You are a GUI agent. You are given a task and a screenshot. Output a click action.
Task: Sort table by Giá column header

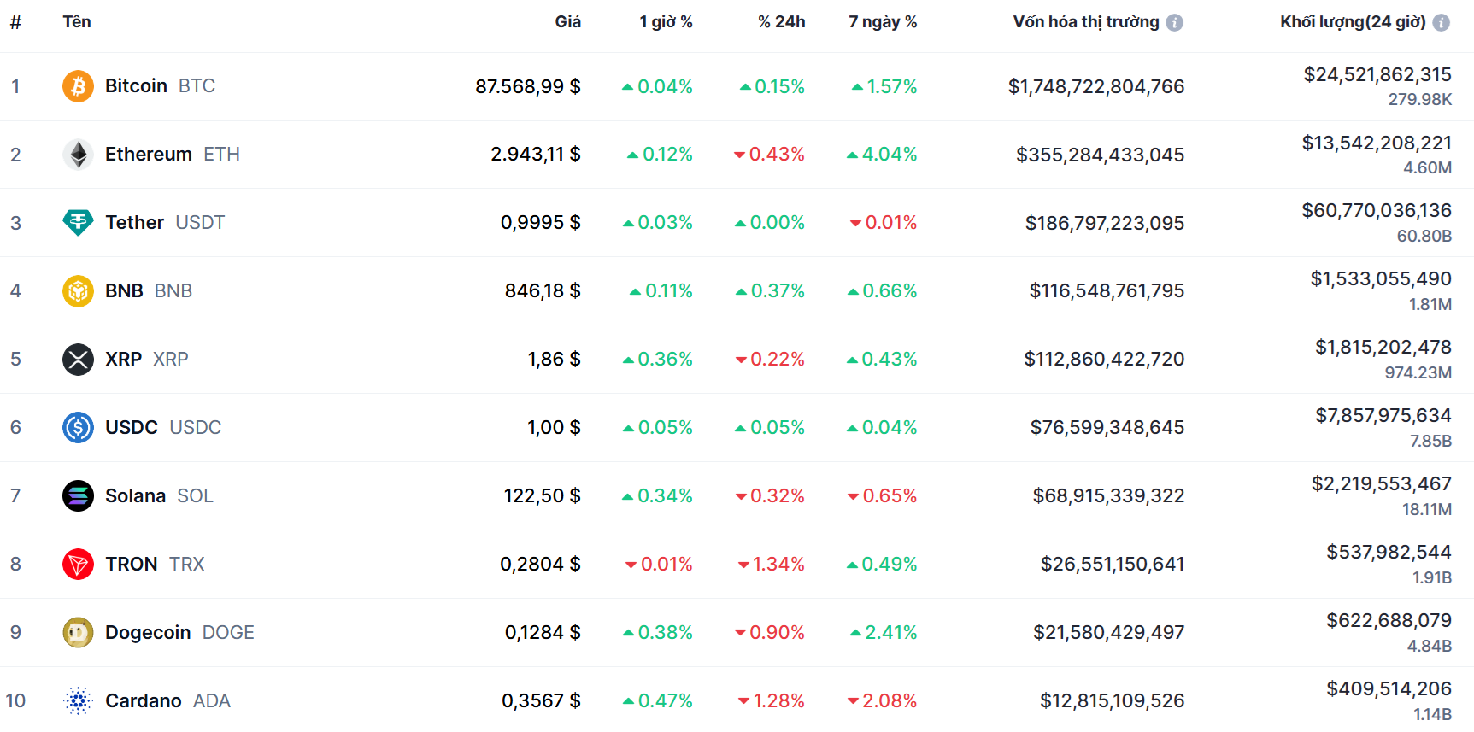tap(567, 22)
